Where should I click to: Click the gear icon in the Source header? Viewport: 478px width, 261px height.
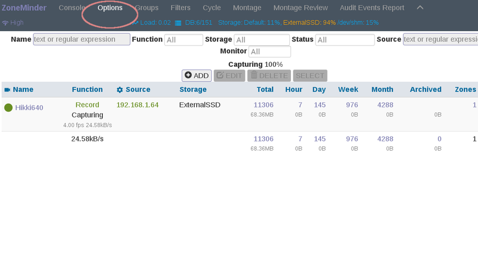pyautogui.click(x=119, y=90)
